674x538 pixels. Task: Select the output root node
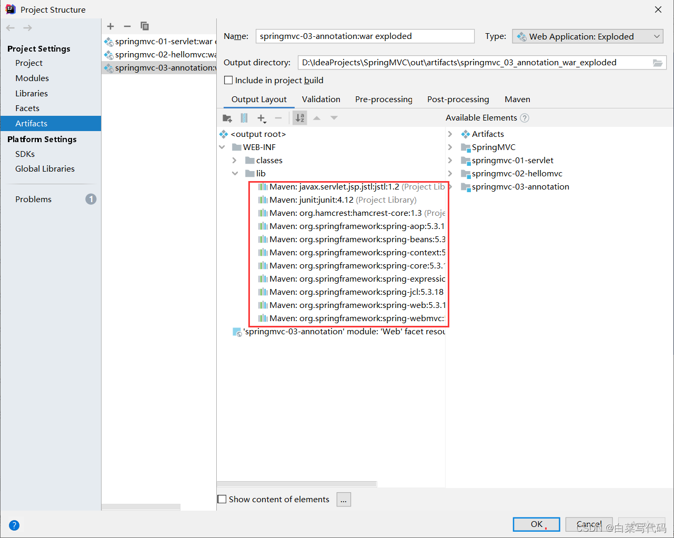point(253,134)
